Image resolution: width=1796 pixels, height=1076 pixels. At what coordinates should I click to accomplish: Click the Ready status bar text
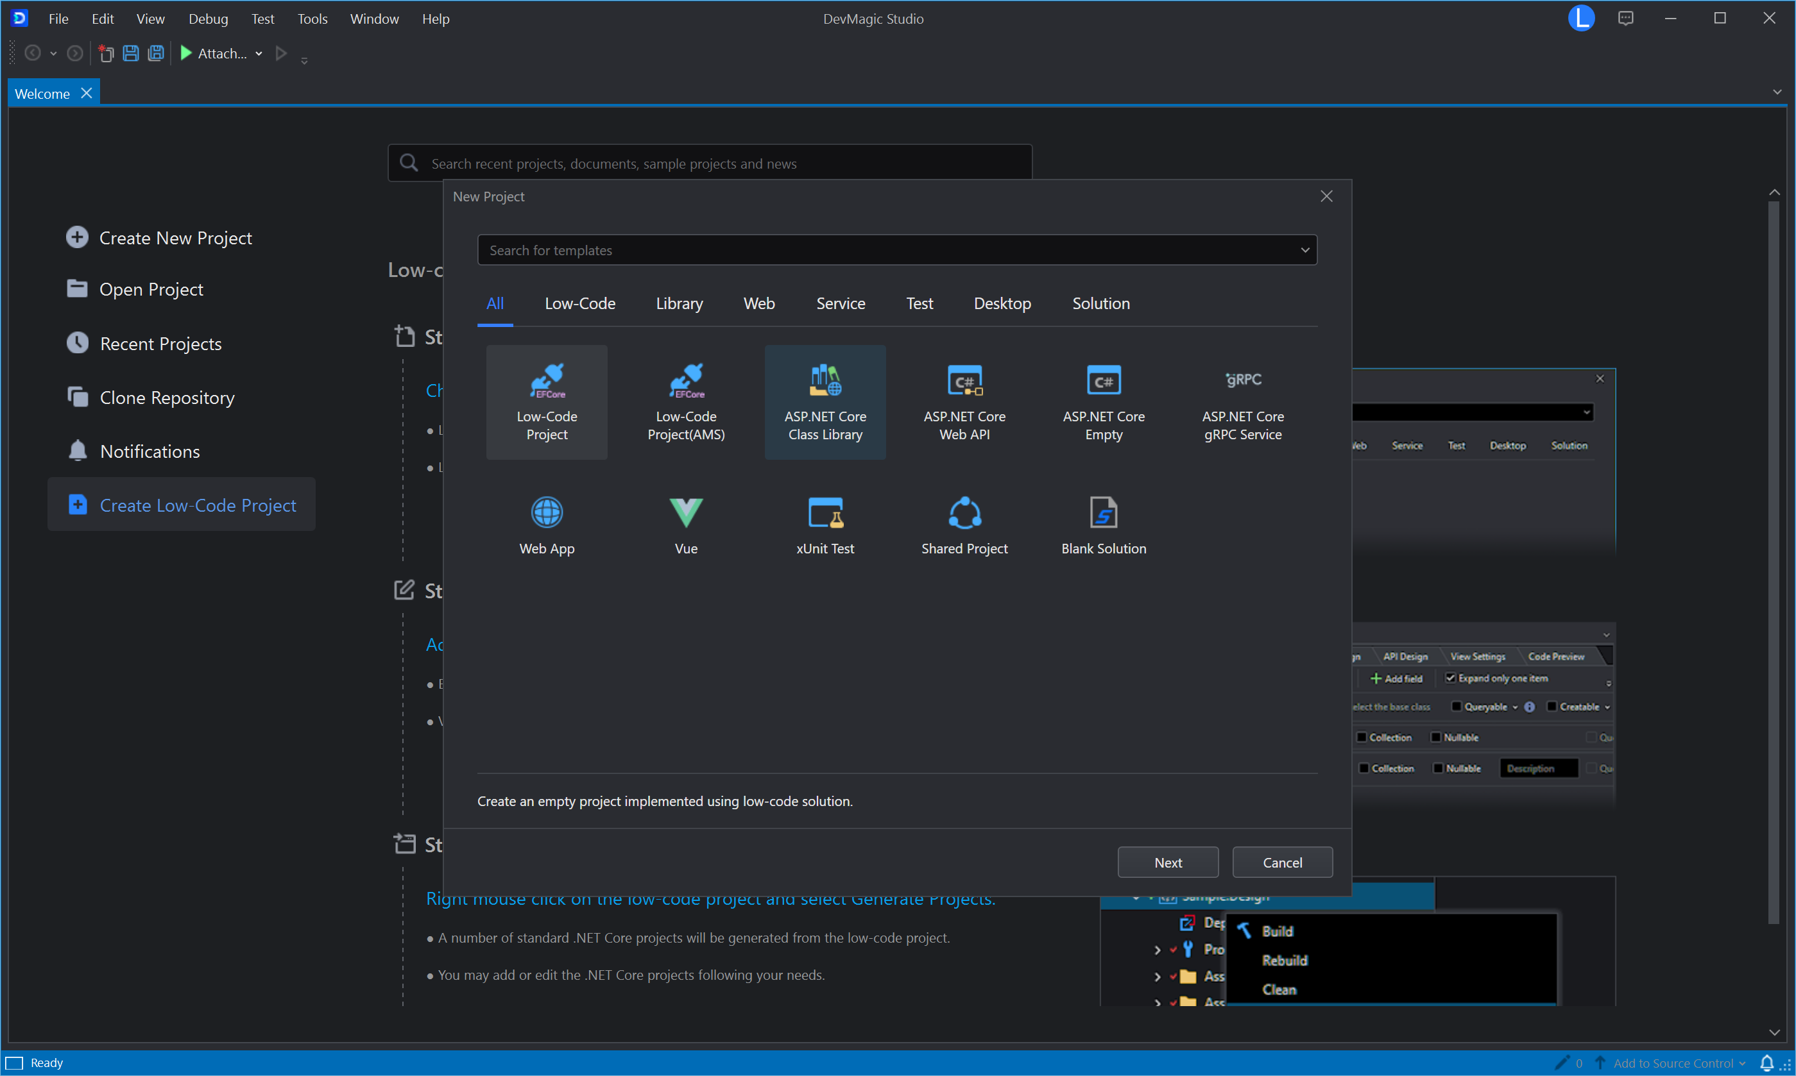click(47, 1063)
